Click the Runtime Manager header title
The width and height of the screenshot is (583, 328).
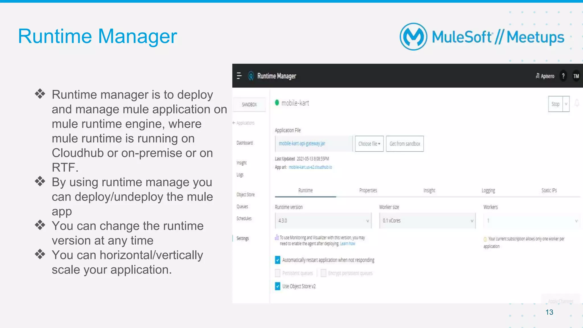pos(277,76)
